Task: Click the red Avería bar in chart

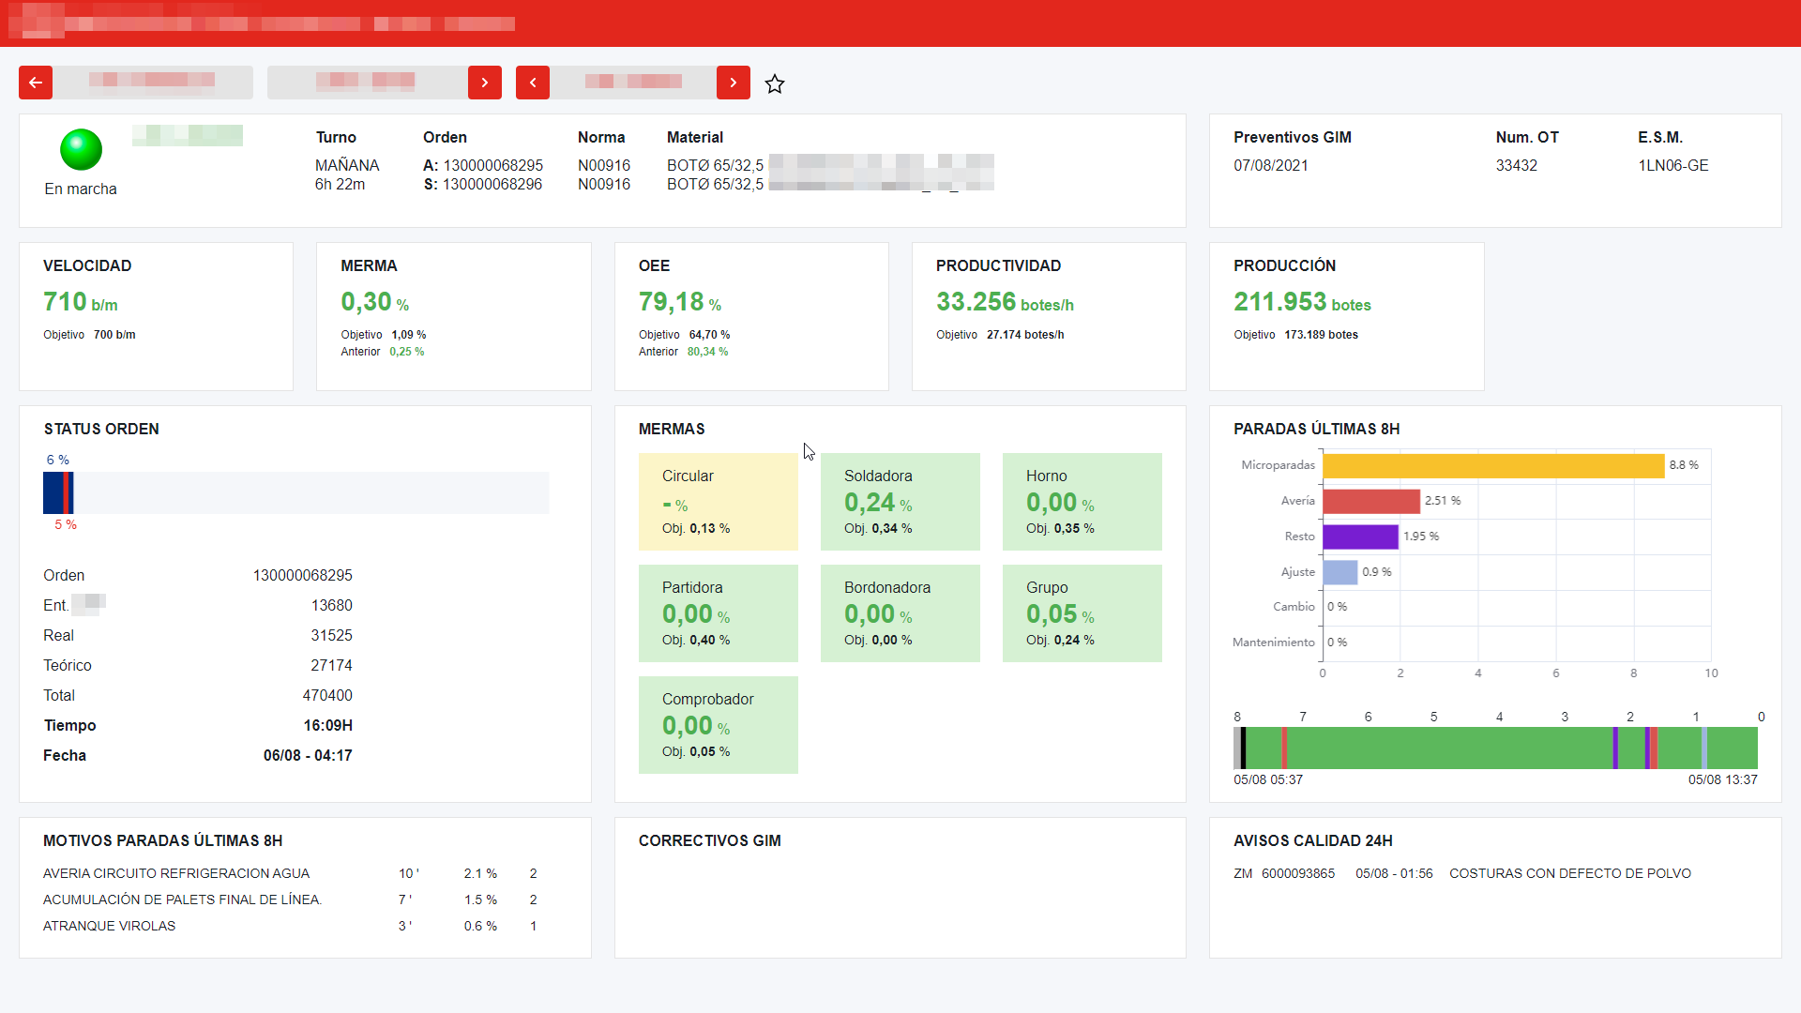Action: tap(1371, 501)
